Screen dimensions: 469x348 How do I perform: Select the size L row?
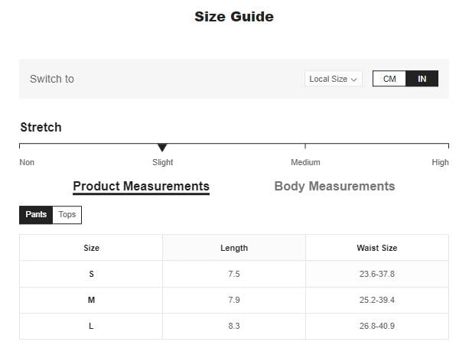234,326
